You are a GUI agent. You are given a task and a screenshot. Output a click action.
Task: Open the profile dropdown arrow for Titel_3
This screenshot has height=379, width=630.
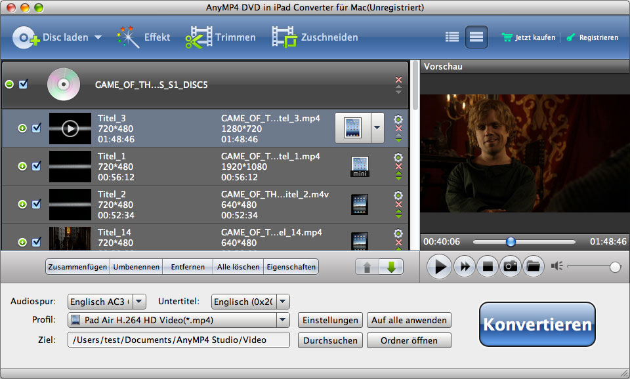pos(377,128)
